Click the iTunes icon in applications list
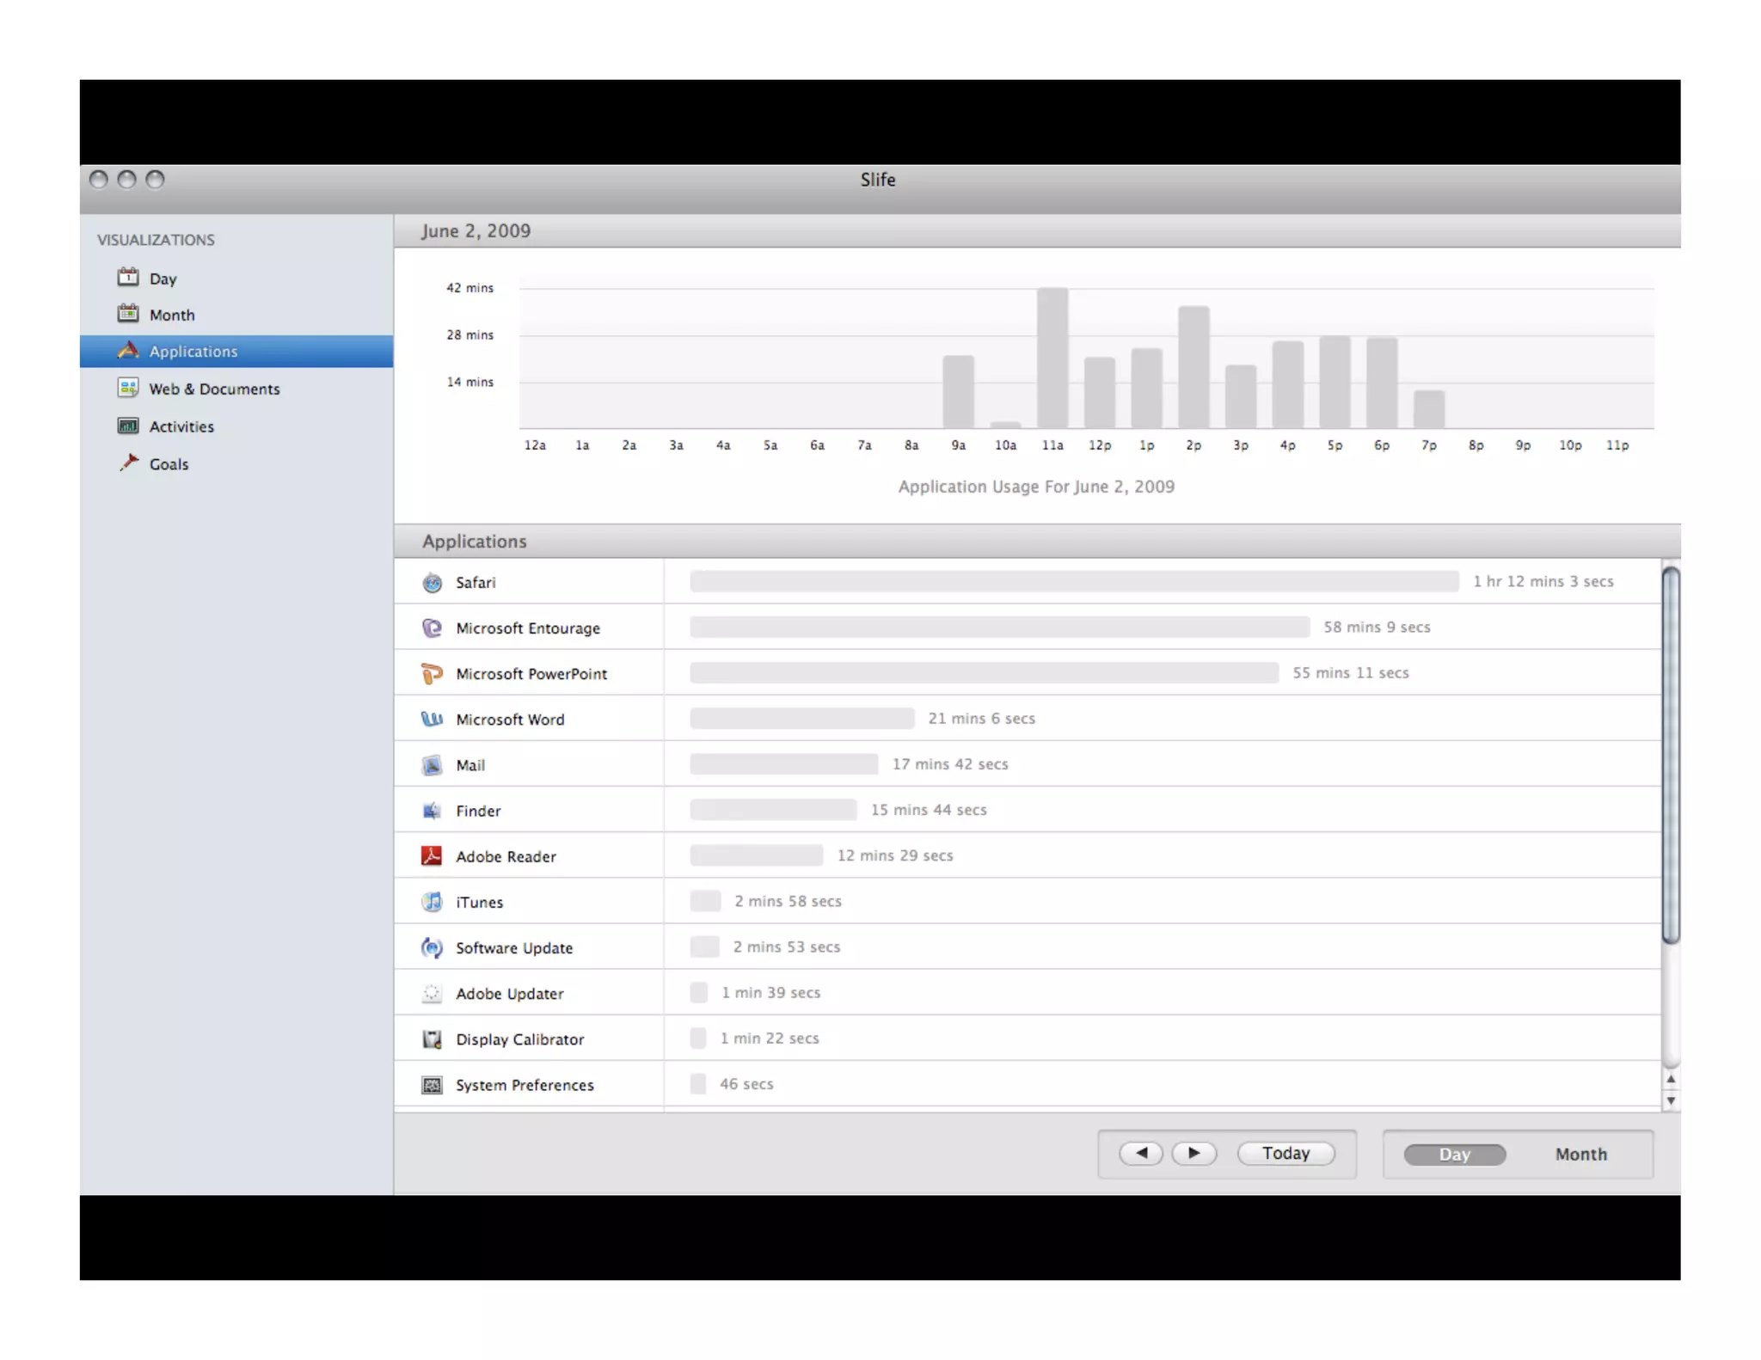The height and width of the screenshot is (1360, 1761). click(432, 902)
